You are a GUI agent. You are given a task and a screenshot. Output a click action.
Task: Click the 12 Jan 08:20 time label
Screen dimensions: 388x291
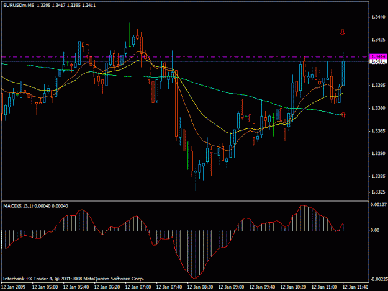[200, 287]
